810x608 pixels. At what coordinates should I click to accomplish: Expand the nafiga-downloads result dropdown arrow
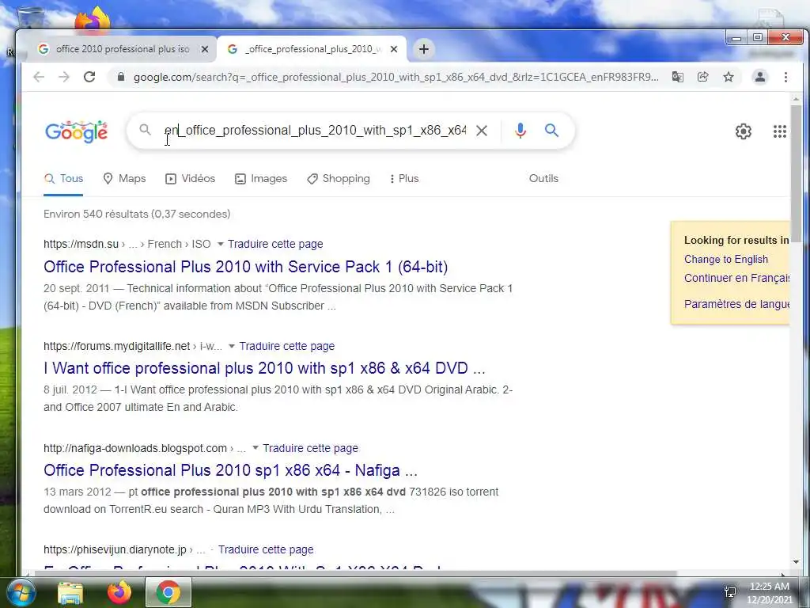point(255,448)
